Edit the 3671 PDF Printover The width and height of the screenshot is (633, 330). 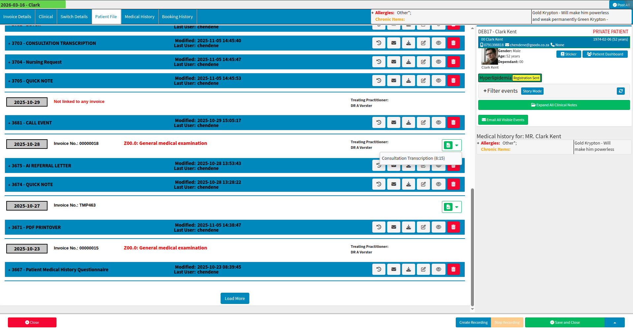pyautogui.click(x=423, y=227)
